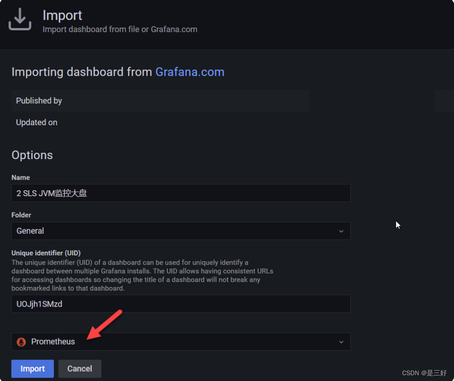The height and width of the screenshot is (381, 454).
Task: Click the Import page title text
Action: 62,15
